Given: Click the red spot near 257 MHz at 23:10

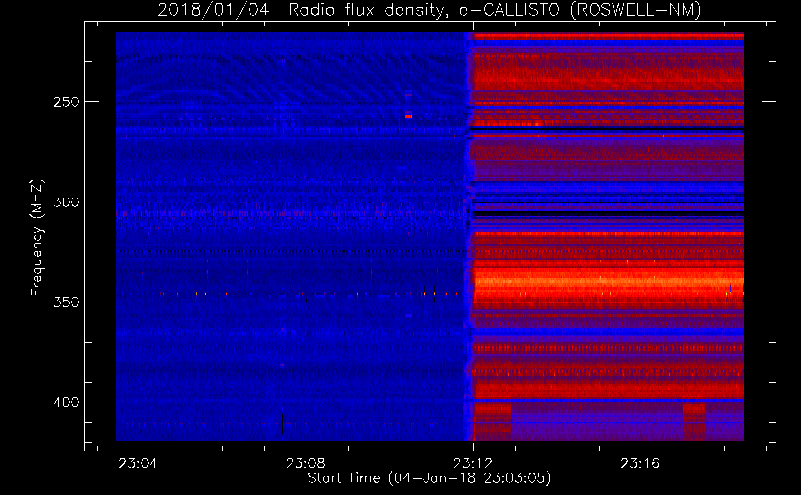Looking at the screenshot, I should click(x=409, y=116).
